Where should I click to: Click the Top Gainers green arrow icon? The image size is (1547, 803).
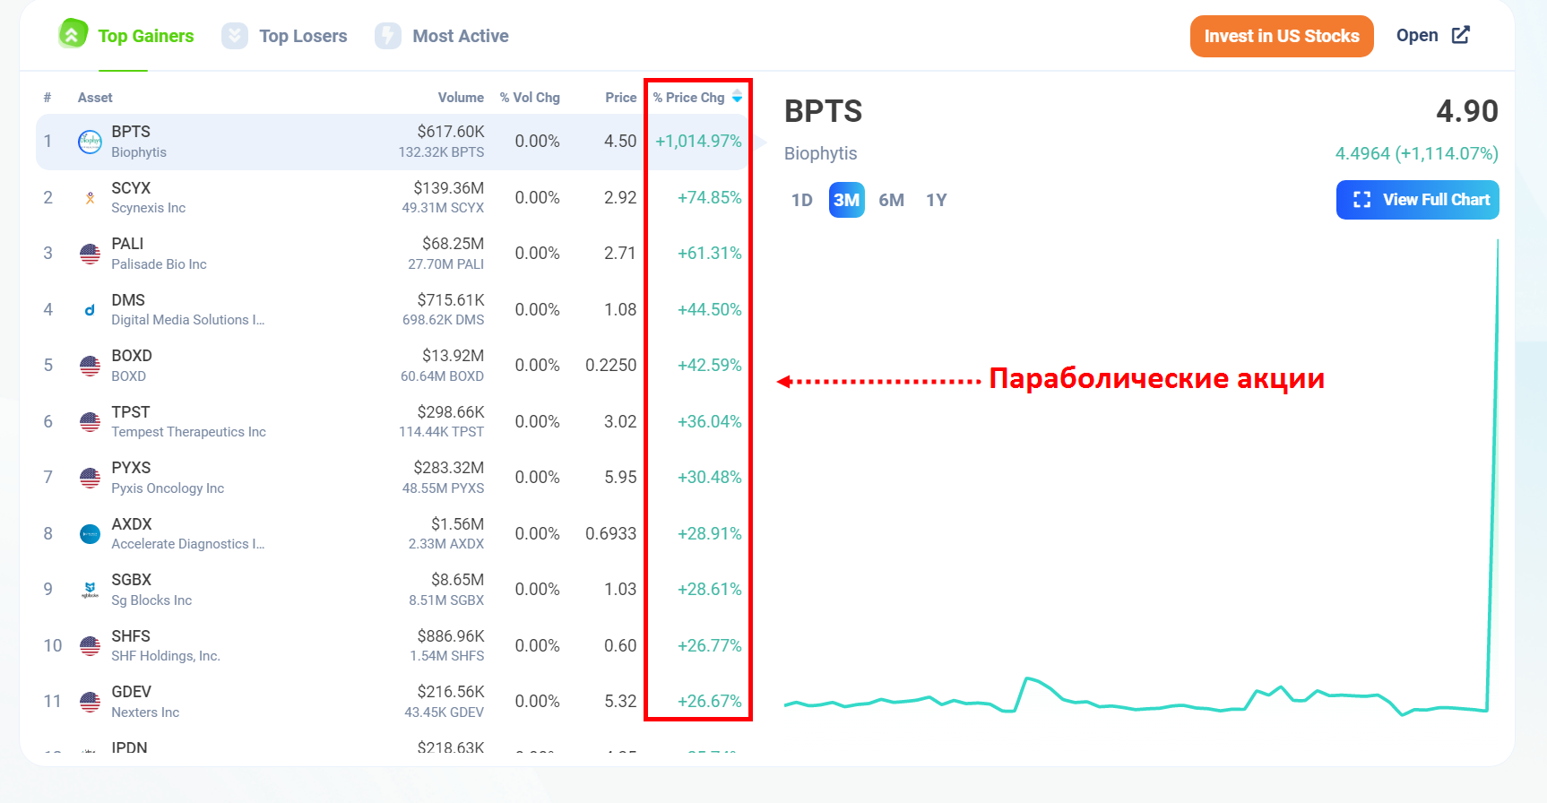73,35
